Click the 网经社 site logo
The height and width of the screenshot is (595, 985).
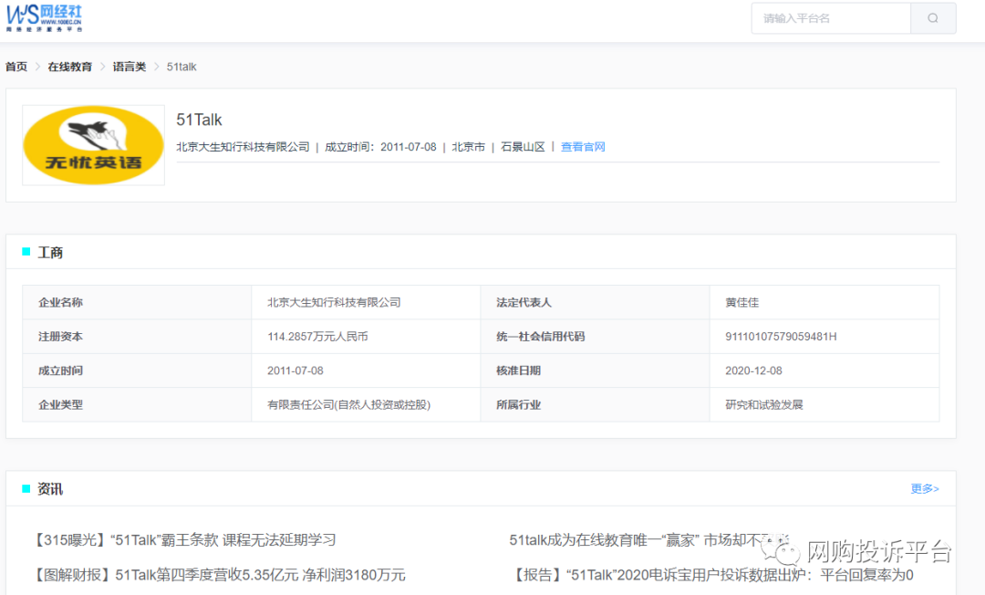44,17
